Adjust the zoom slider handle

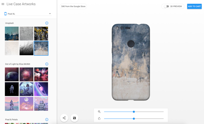[x=134, y=112]
